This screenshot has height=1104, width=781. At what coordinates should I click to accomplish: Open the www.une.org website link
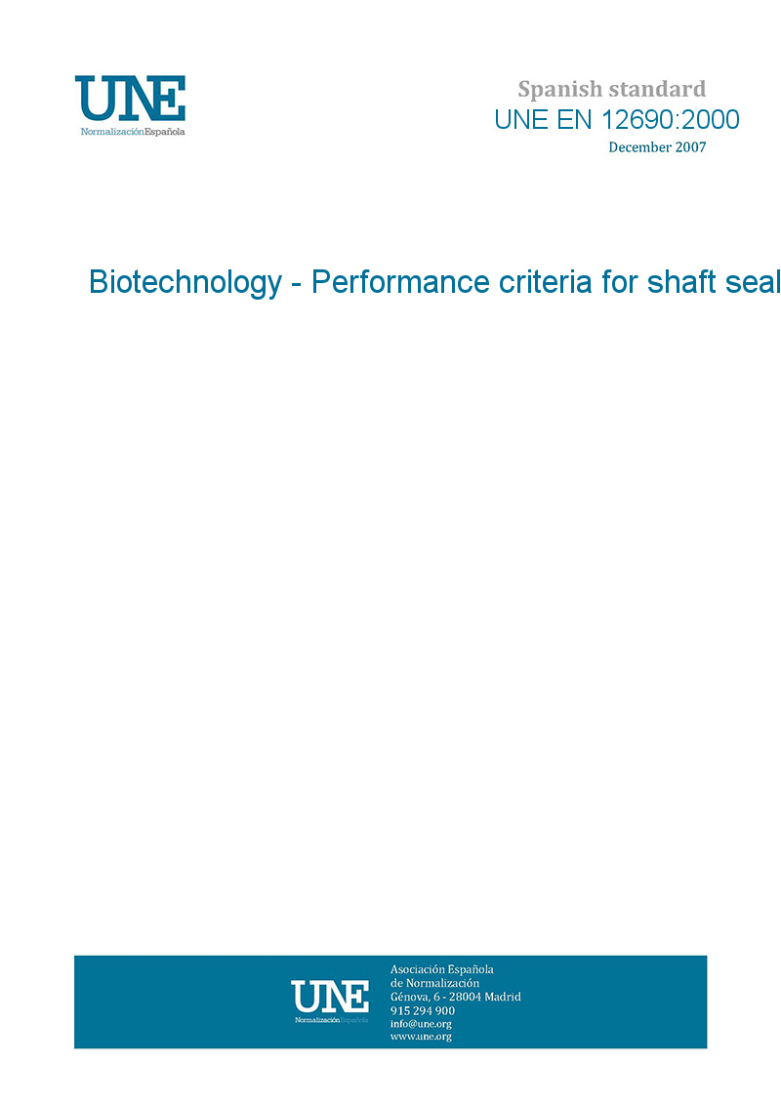click(x=421, y=1037)
